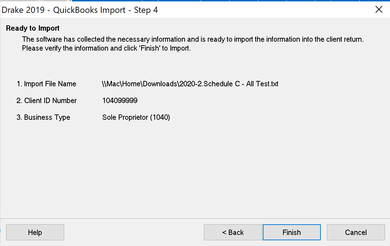This screenshot has width=390, height=246.
Task: Open Help for the import wizard
Action: point(35,232)
